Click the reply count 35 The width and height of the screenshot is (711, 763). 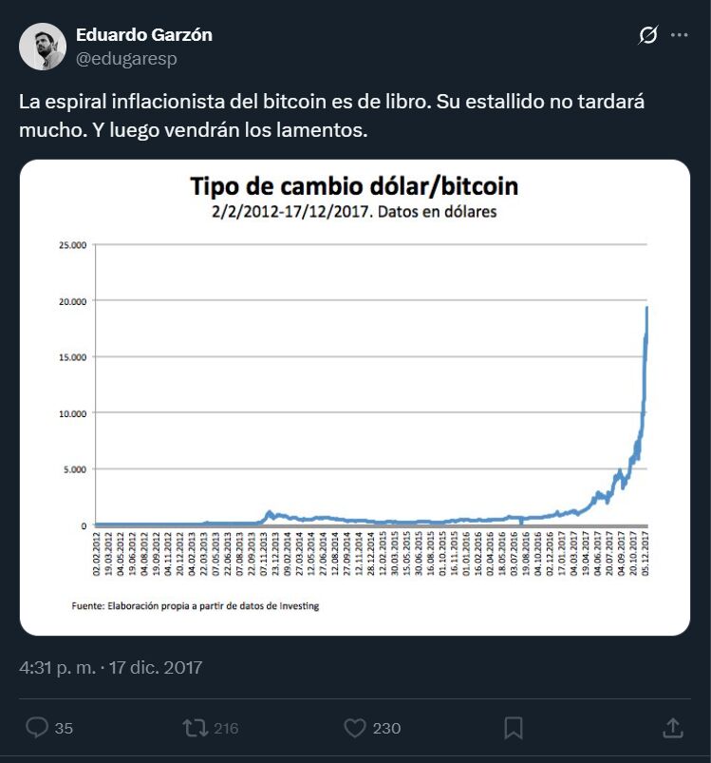click(64, 729)
